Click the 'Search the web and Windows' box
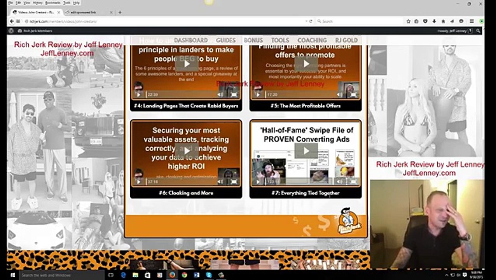Screen dimensions: 496x280 coord(61,275)
